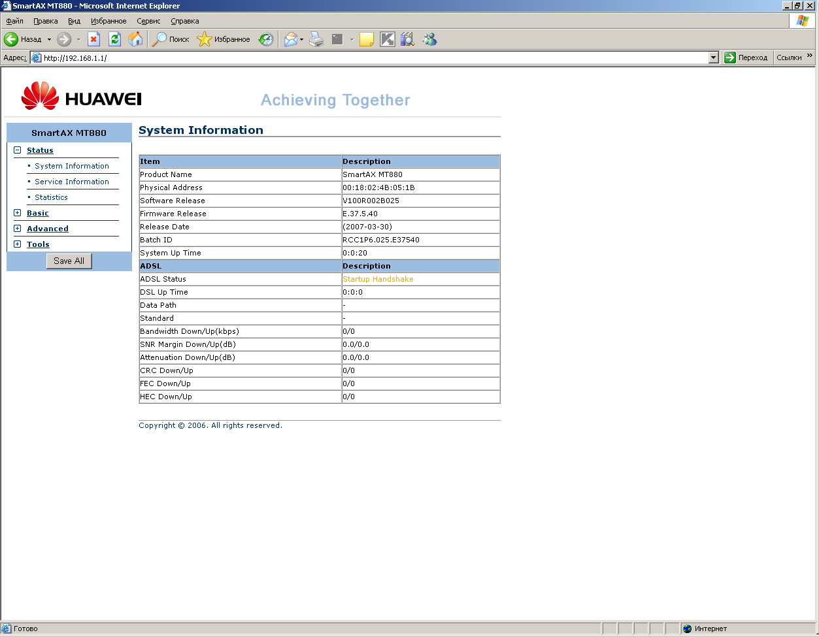Open the Справка menu
Image resolution: width=819 pixels, height=637 pixels.
click(185, 21)
